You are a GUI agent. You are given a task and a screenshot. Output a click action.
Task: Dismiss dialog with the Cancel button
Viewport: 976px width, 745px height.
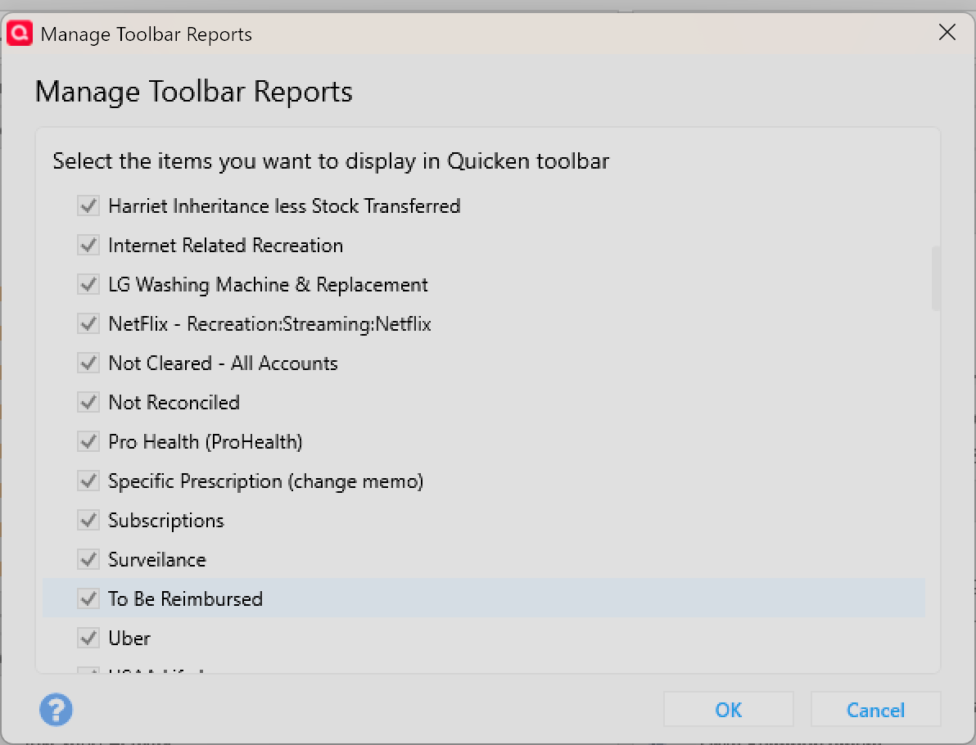coord(875,709)
